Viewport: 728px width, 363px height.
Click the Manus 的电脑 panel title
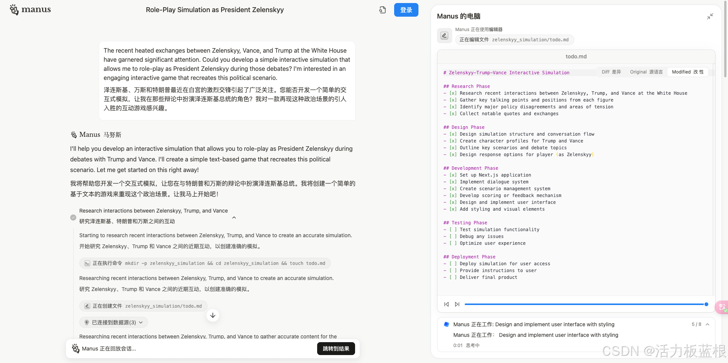tap(459, 16)
